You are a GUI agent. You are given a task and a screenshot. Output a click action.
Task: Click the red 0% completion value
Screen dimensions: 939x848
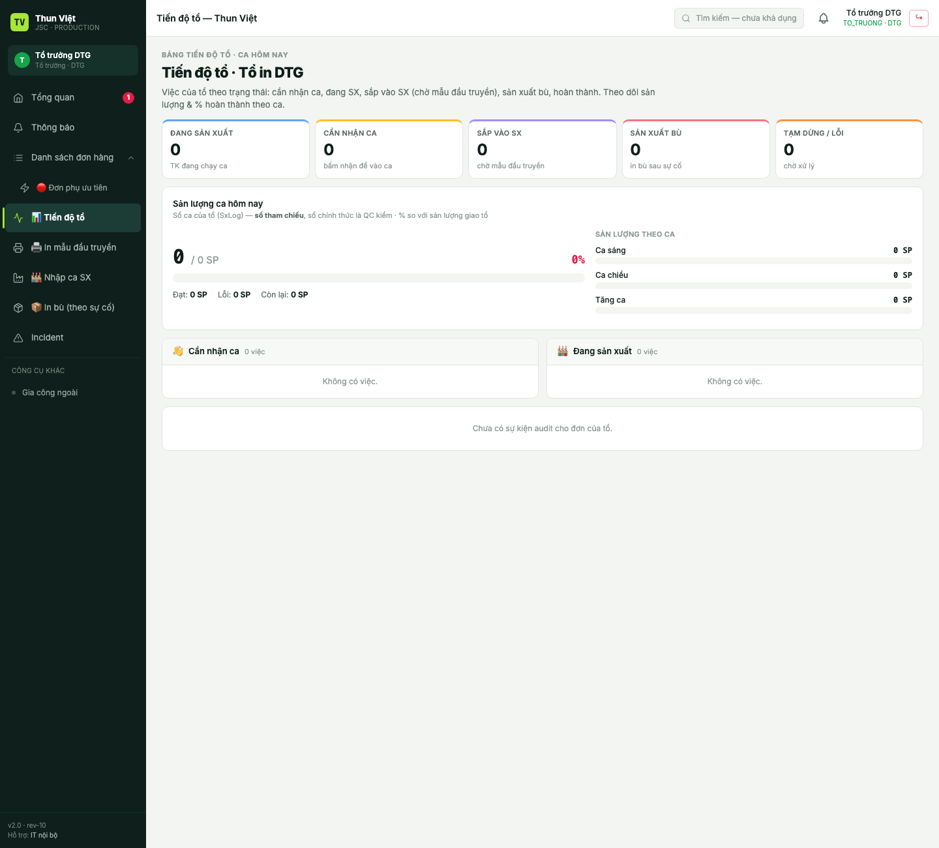pyautogui.click(x=578, y=260)
